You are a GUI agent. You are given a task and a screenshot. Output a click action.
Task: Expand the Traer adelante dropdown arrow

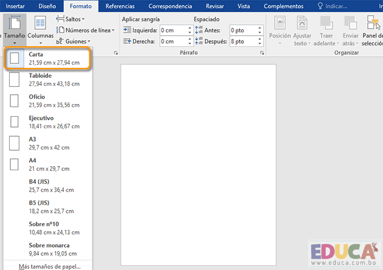[x=338, y=44]
